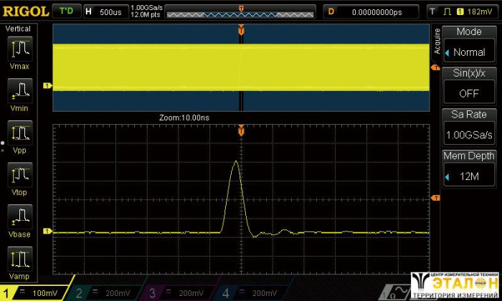Switch to the channel 4 tab
The height and width of the screenshot is (301, 502).
click(251, 293)
